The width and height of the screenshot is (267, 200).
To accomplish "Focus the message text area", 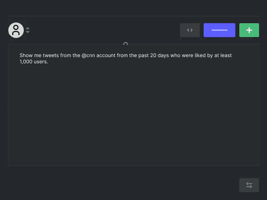I will point(133,105).
